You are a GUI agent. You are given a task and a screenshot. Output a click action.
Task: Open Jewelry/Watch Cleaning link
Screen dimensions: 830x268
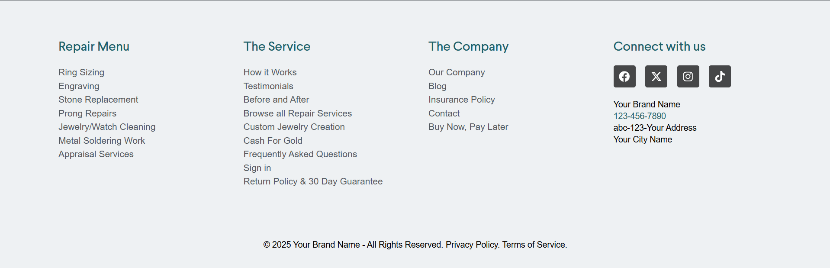[x=107, y=127]
